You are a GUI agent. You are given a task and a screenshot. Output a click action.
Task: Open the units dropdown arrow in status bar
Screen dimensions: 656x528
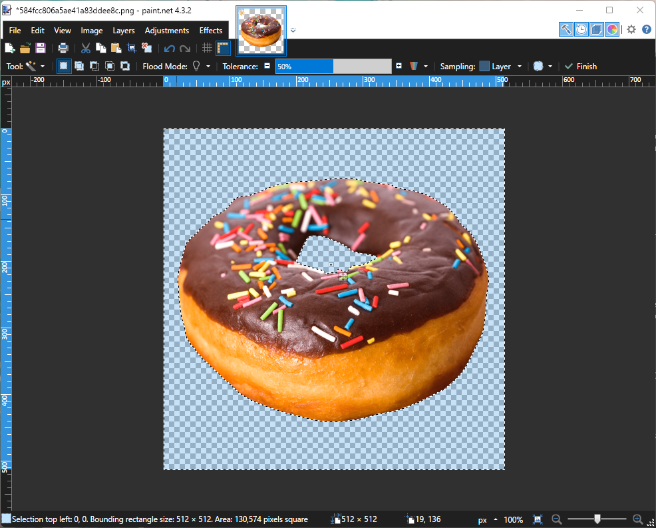click(x=496, y=519)
